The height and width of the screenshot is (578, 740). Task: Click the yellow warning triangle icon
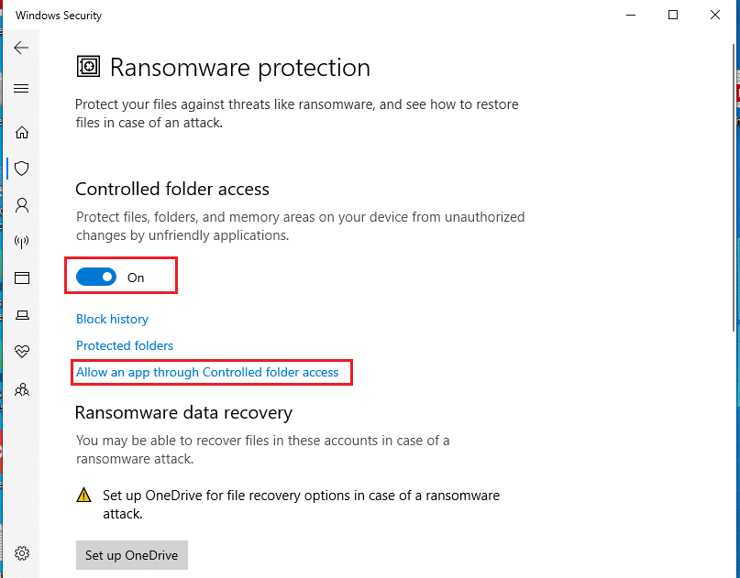[84, 495]
